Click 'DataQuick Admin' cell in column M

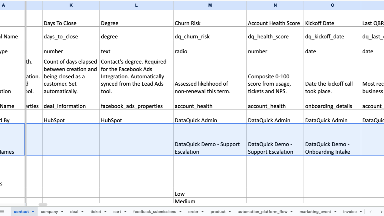coord(210,117)
